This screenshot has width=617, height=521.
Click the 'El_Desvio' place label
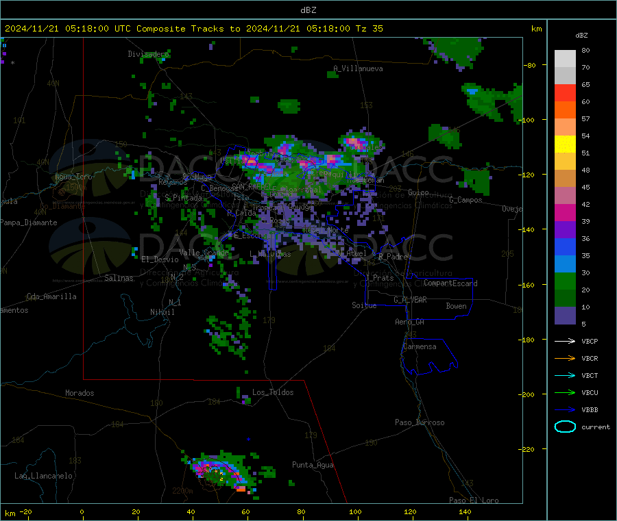coord(160,259)
